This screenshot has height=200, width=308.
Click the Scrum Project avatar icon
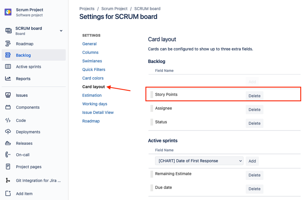[8, 12]
